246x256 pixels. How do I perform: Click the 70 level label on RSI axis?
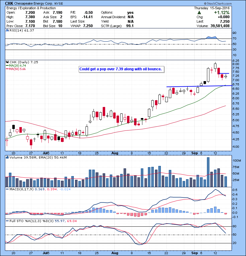235,39
